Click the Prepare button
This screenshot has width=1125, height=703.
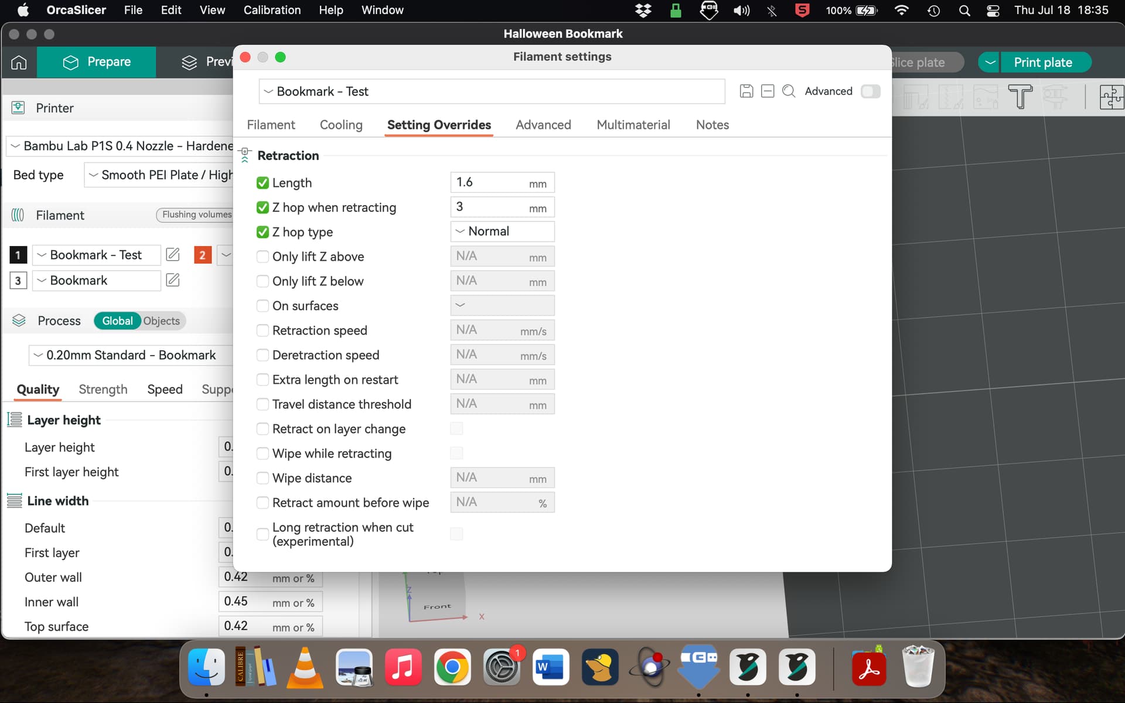click(97, 62)
